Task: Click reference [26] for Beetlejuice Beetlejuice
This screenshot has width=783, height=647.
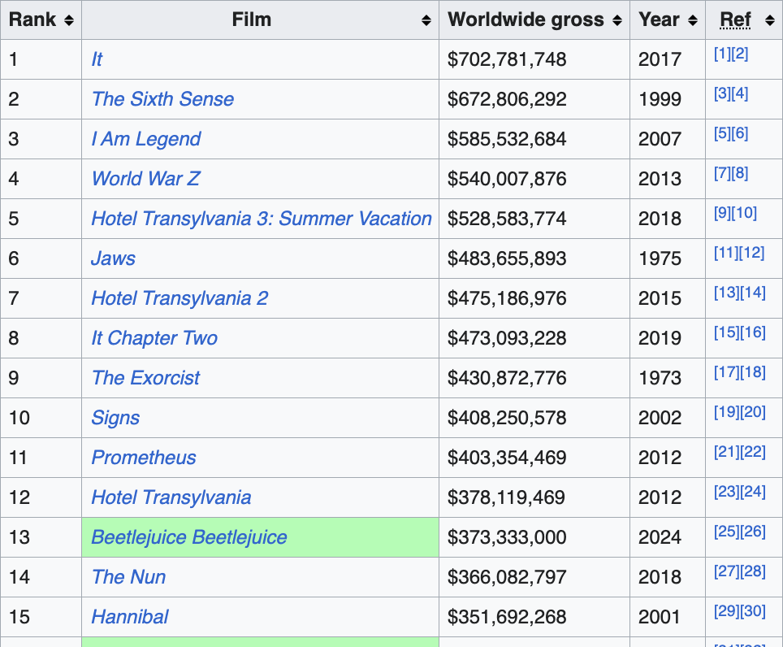Action: point(753,532)
